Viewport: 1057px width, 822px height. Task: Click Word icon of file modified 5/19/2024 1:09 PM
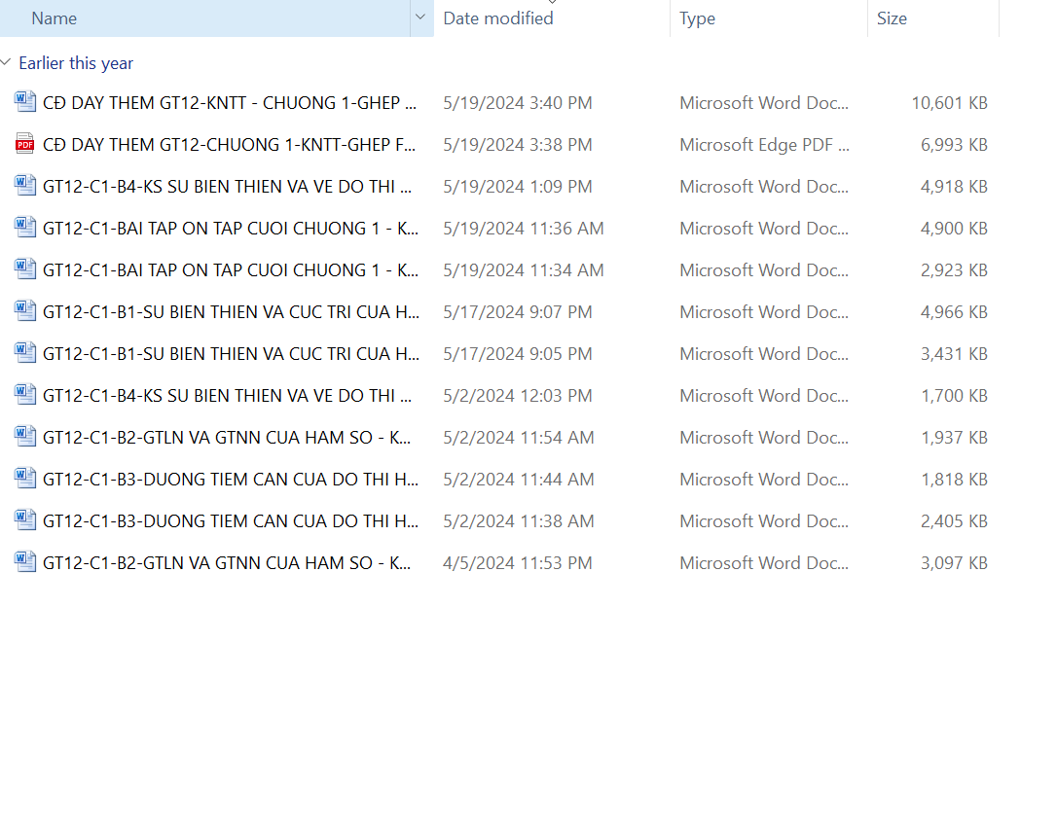pos(24,187)
